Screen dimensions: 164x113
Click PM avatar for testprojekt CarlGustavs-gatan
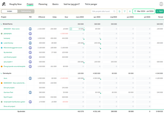tap(30, 102)
